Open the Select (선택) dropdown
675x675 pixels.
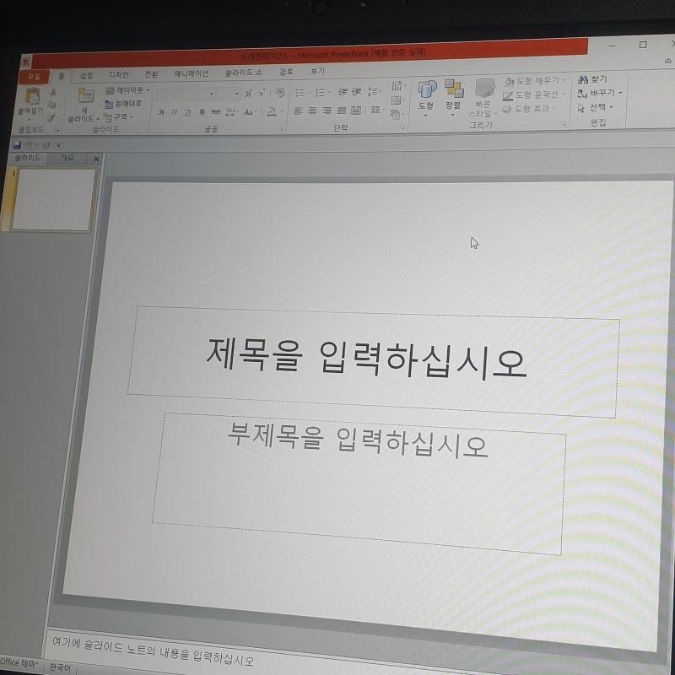click(595, 107)
